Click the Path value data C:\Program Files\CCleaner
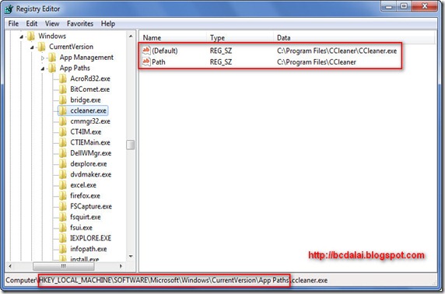The width and height of the screenshot is (445, 294). point(317,62)
